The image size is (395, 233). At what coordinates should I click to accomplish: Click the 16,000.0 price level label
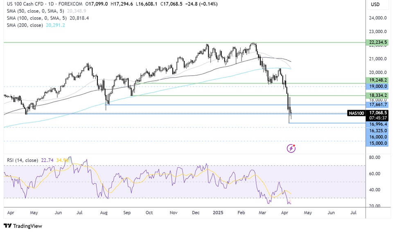click(377, 137)
